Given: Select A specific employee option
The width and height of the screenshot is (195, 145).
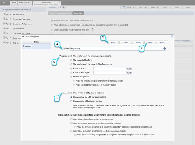Looking at the screenshot, I should click(71, 72).
